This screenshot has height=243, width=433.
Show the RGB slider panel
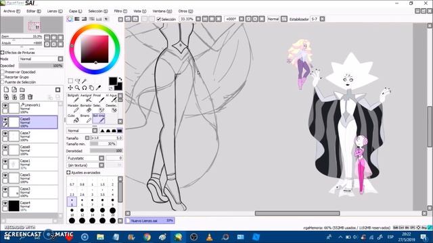pyautogui.click(x=77, y=19)
